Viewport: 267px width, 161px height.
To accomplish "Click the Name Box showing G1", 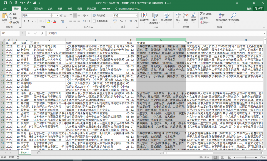I will pyautogui.click(x=10, y=33).
